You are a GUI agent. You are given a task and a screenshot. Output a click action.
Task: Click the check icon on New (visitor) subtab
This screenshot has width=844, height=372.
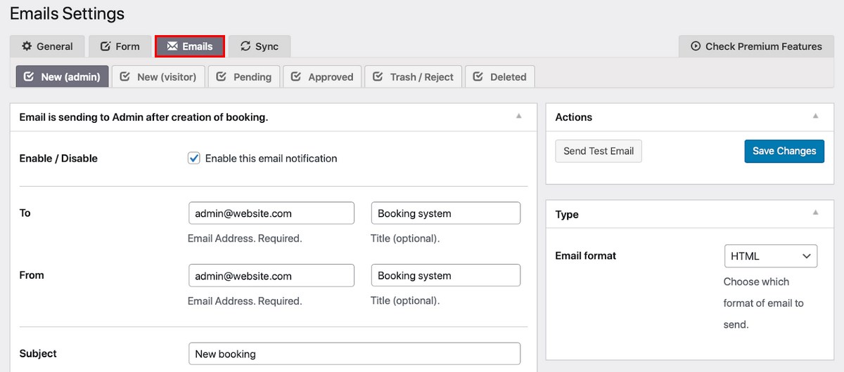coord(125,77)
